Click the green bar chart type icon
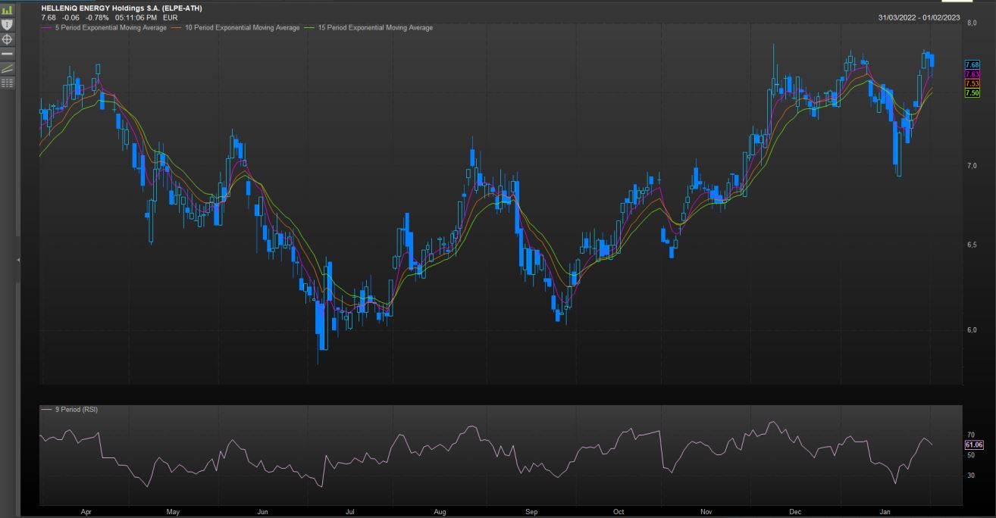This screenshot has height=518, width=996. click(x=8, y=10)
